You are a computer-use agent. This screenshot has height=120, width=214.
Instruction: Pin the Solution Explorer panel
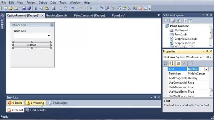pos(207,15)
